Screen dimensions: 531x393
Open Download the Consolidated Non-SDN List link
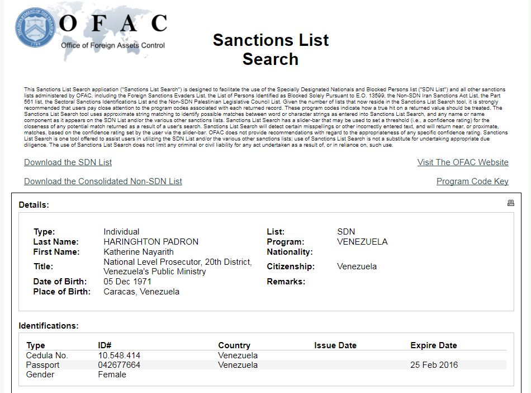[x=103, y=181]
